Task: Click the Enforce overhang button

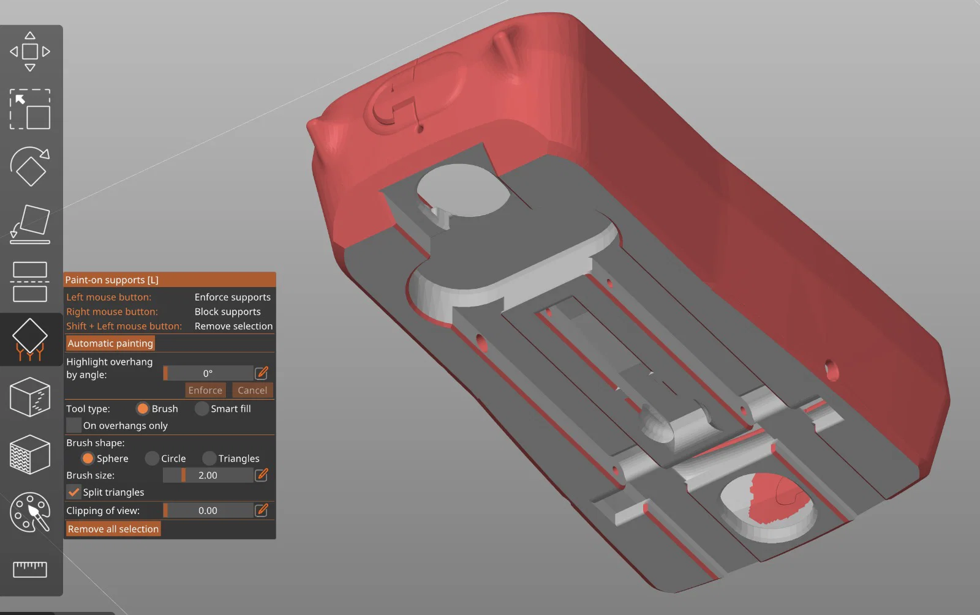Action: (205, 390)
